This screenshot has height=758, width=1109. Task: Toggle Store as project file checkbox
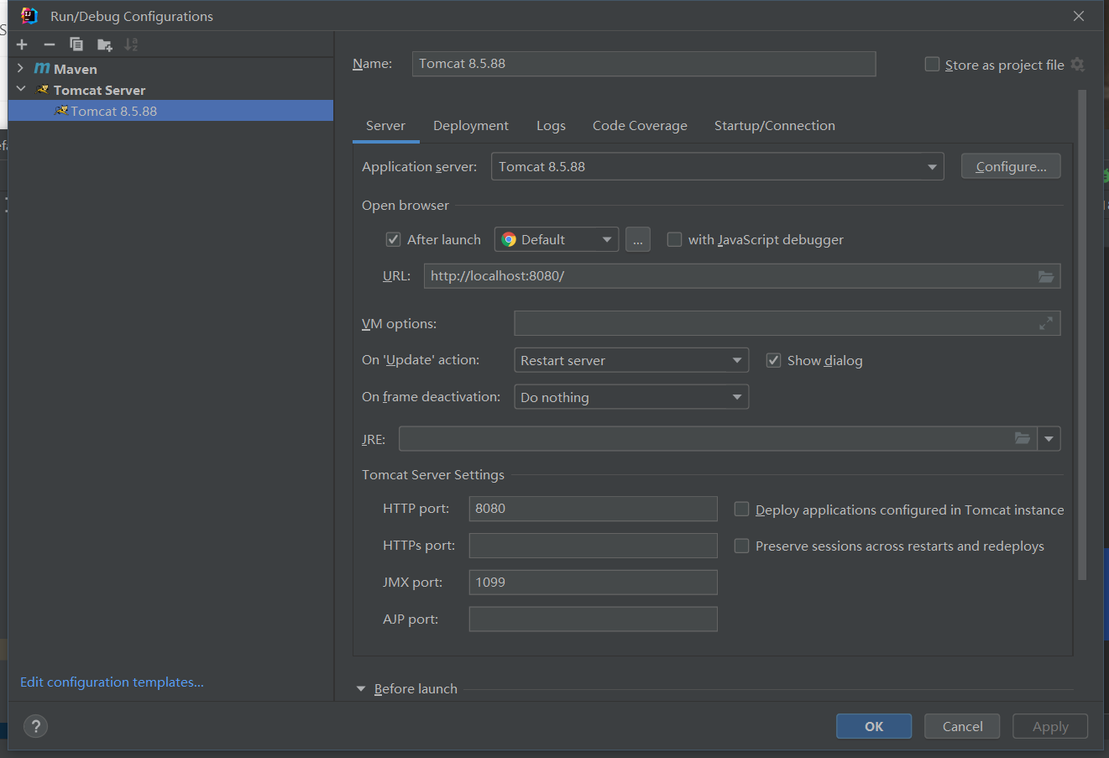click(x=932, y=65)
